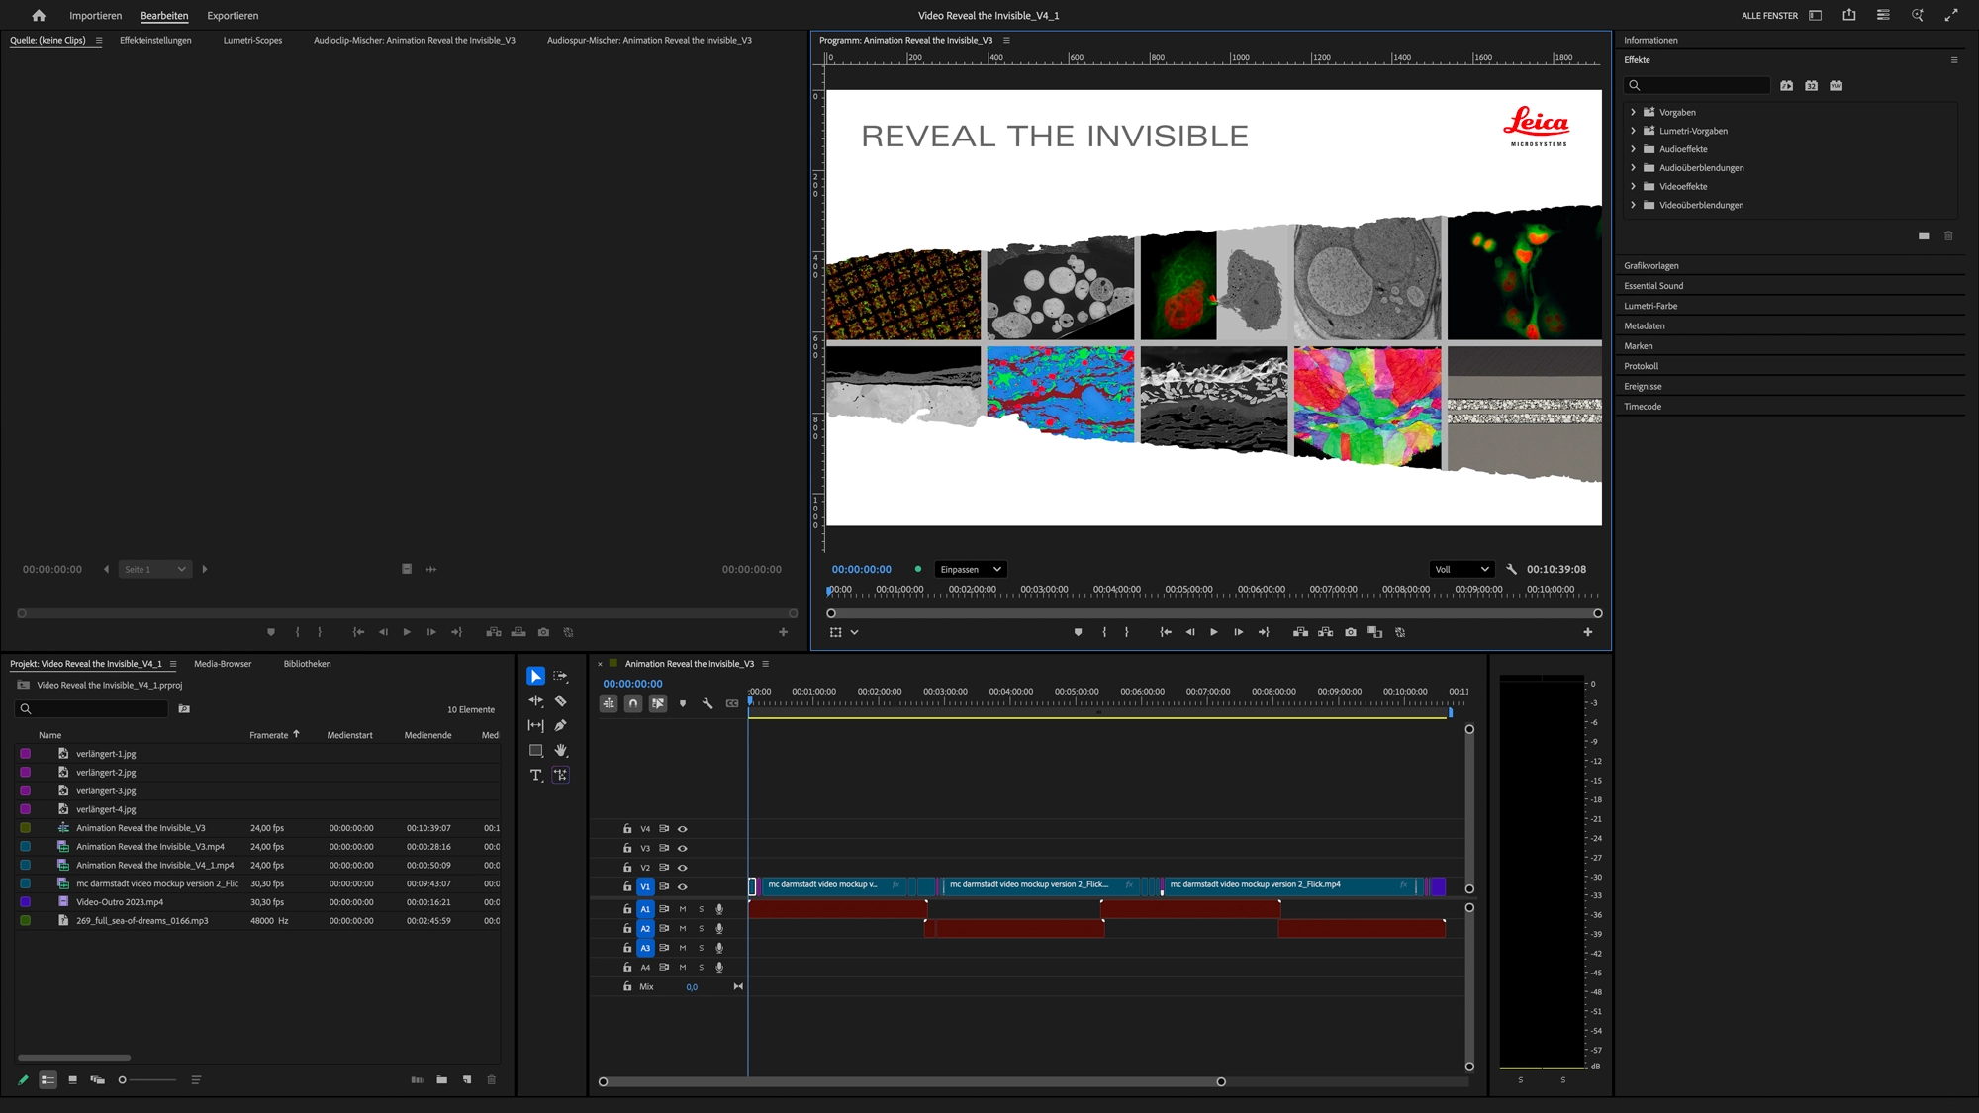
Task: Toggle the snapping magnet in the timeline
Action: (x=633, y=702)
